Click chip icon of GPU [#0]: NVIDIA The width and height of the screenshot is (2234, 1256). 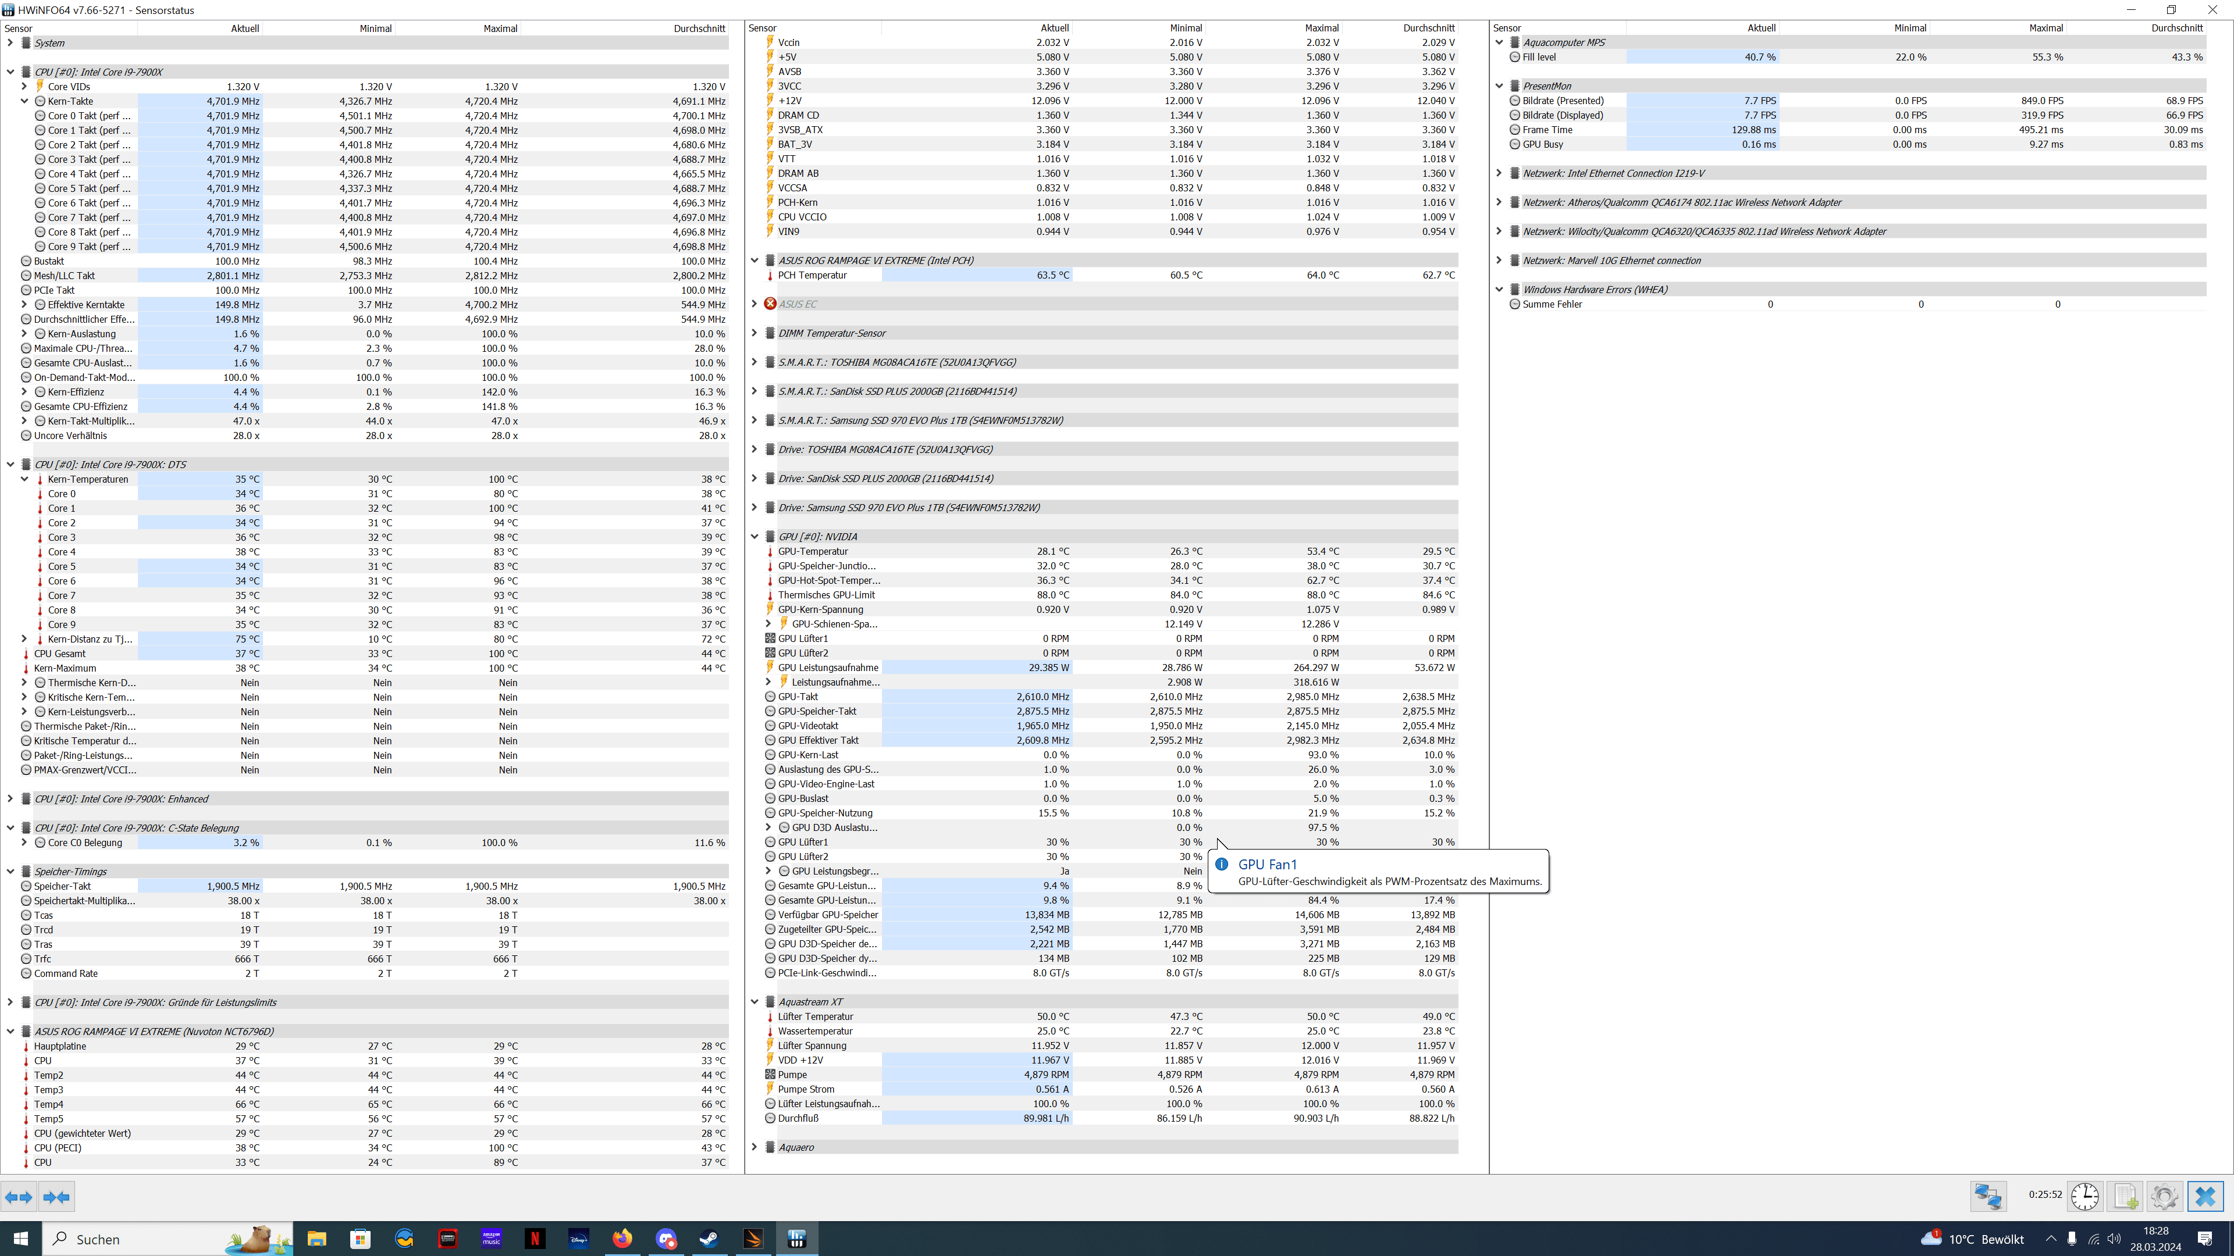pos(770,537)
